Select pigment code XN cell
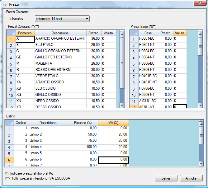Screen dimensions: 208x188 (x=25, y=102)
